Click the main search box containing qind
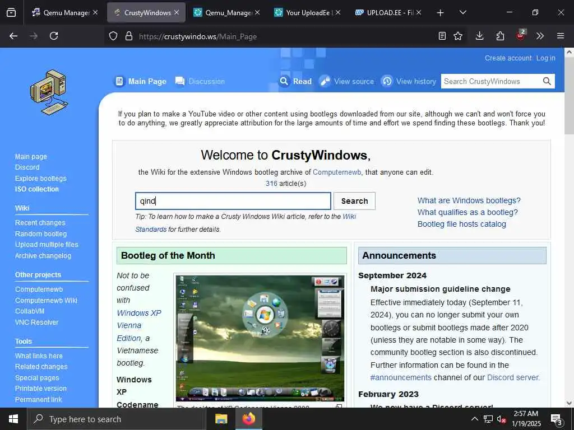Image resolution: width=574 pixels, height=430 pixels. coord(233,201)
